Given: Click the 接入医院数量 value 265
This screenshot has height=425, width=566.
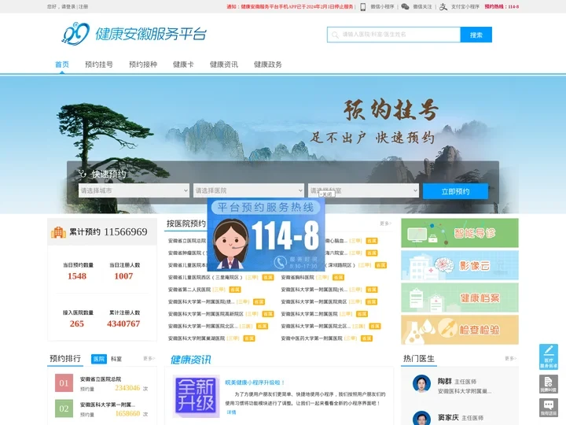Looking at the screenshot, I should (x=77, y=323).
